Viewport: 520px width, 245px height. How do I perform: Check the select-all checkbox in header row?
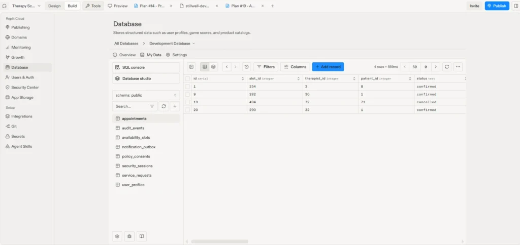point(188,78)
